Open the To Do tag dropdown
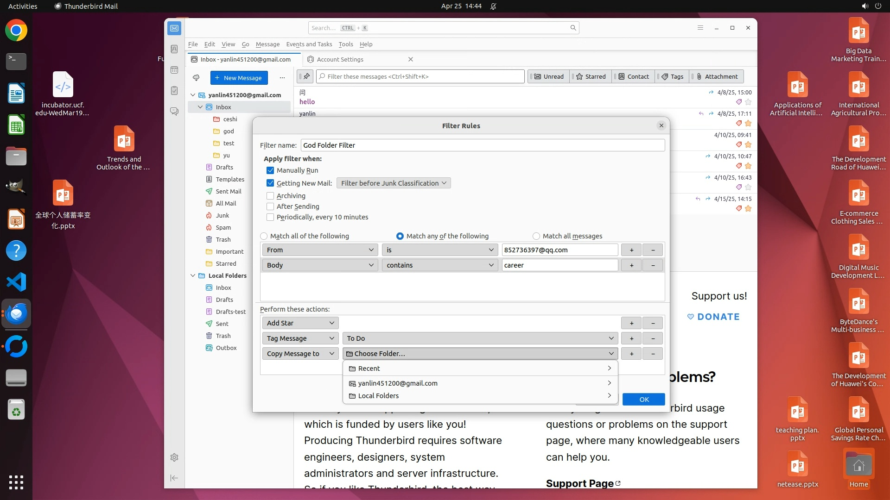890x500 pixels. point(480,338)
